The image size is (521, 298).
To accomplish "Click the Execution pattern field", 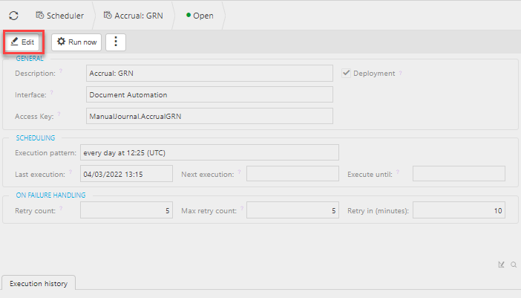I will [209, 152].
